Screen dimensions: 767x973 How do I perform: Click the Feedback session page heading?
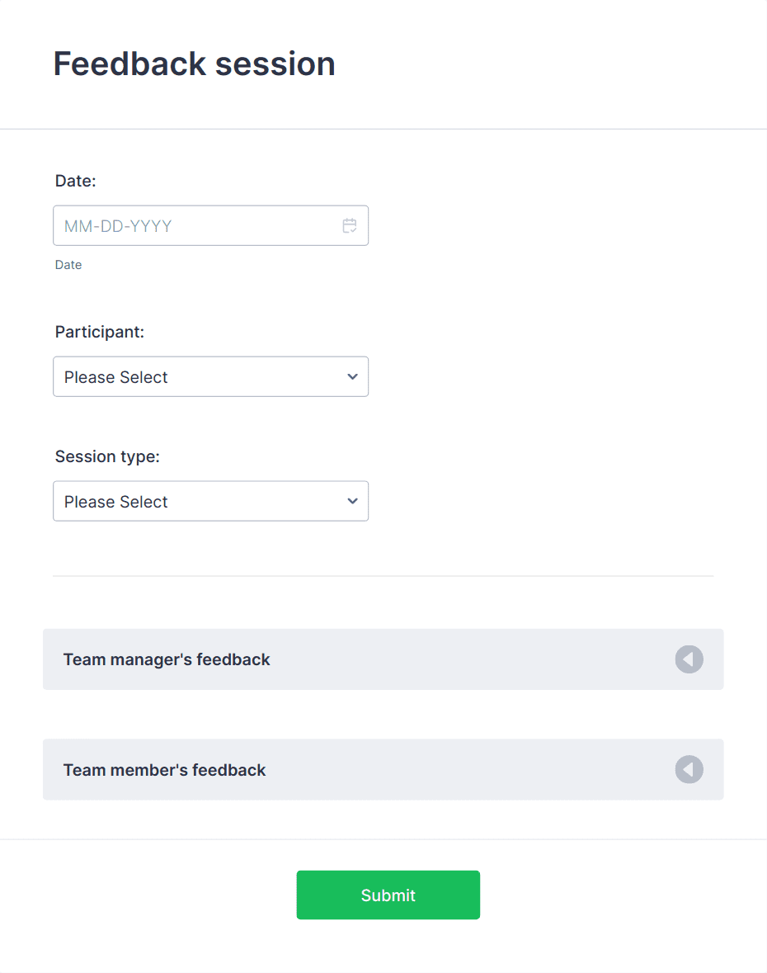194,64
